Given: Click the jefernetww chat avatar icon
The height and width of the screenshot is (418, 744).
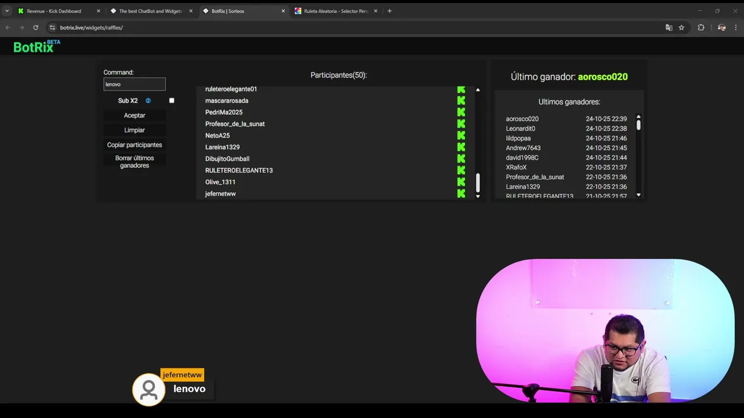Looking at the screenshot, I should coord(149,390).
